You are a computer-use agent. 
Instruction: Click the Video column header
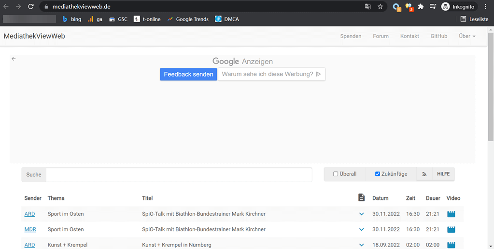click(x=453, y=198)
